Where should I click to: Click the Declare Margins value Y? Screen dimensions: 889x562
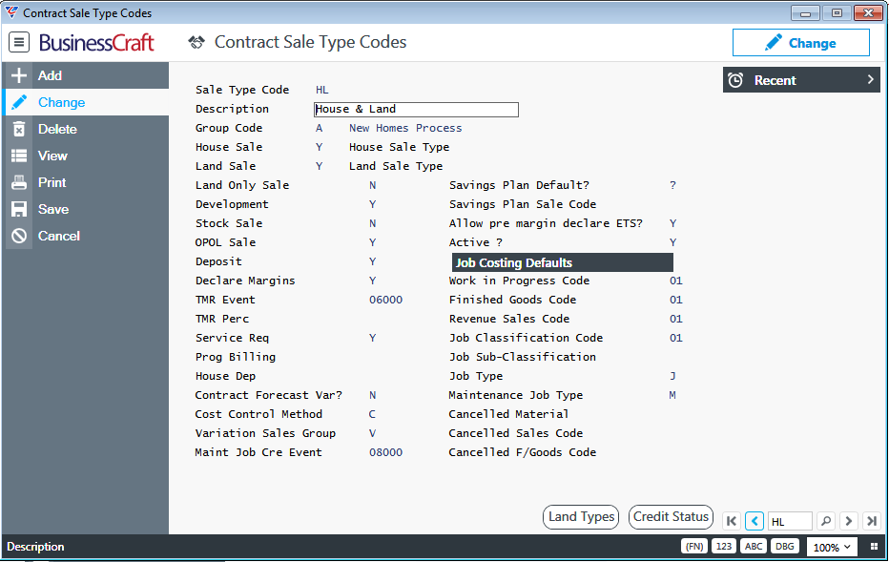click(372, 281)
